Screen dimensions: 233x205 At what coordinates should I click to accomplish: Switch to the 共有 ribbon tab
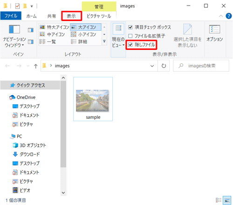(52, 16)
